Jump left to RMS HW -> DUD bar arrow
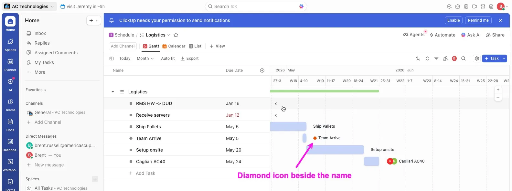 (276, 104)
